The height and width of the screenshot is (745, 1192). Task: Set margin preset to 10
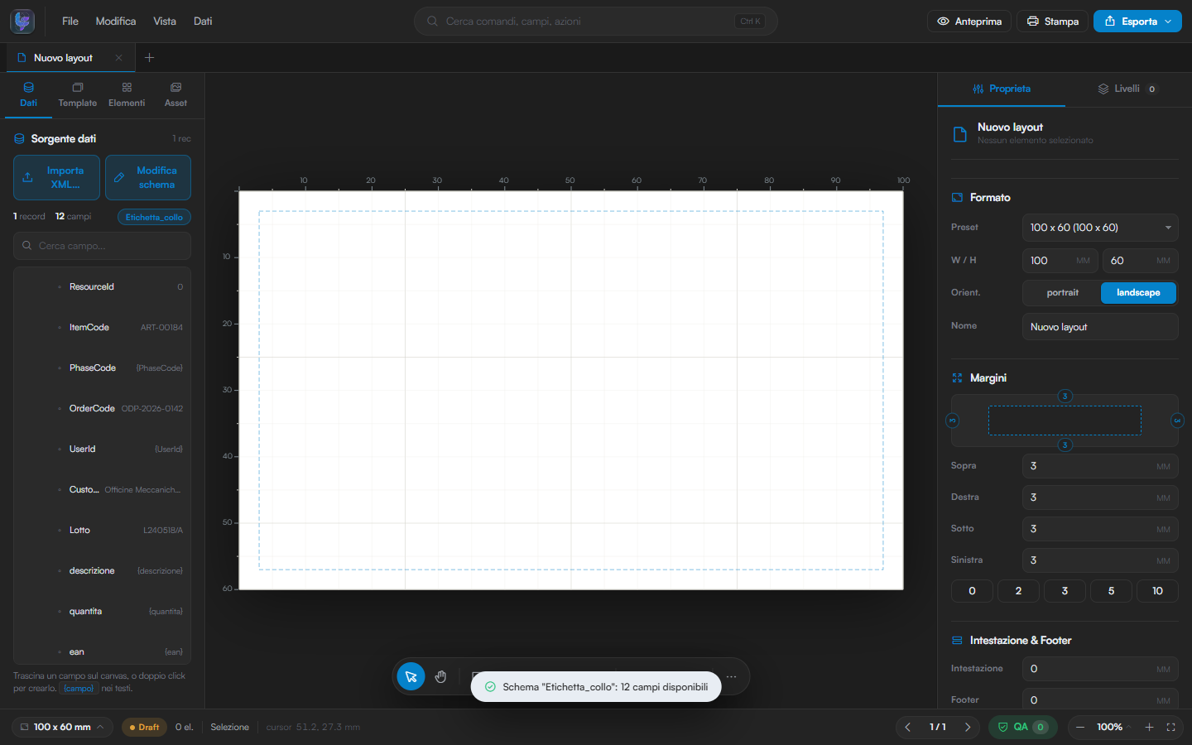(1157, 591)
